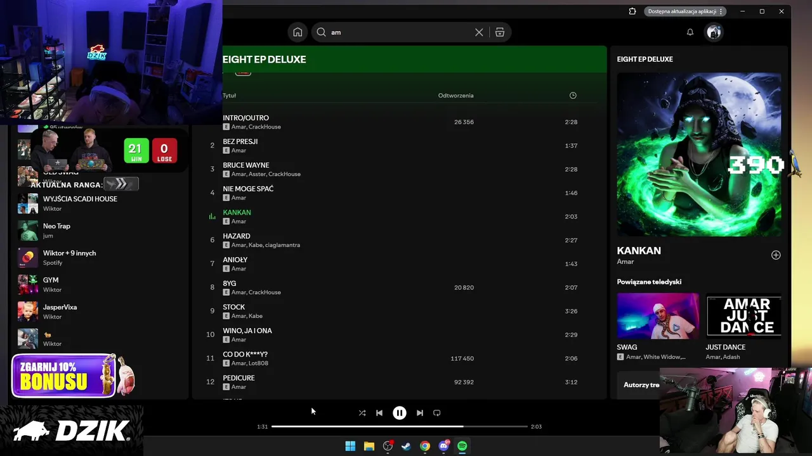The height and width of the screenshot is (456, 812).
Task: Open the JUST DANCE video thumbnail
Action: 743,316
